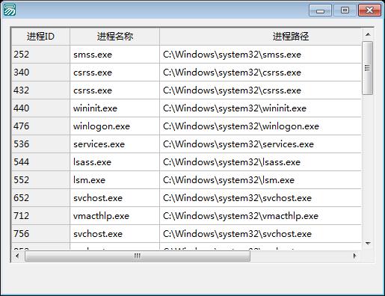Maximize the window
Viewport: 385px width, 296px height.
[x=345, y=10]
